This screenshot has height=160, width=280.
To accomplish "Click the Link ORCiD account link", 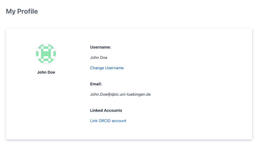I will [108, 121].
